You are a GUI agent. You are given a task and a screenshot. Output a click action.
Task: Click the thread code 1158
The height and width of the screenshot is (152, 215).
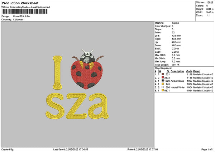pyautogui.click(x=190, y=74)
